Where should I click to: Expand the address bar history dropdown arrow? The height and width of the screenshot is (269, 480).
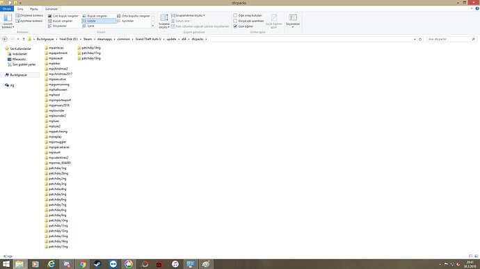pyautogui.click(x=415, y=39)
